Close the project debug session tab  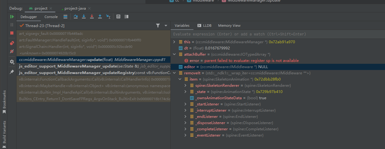pyautogui.click(x=51, y=8)
